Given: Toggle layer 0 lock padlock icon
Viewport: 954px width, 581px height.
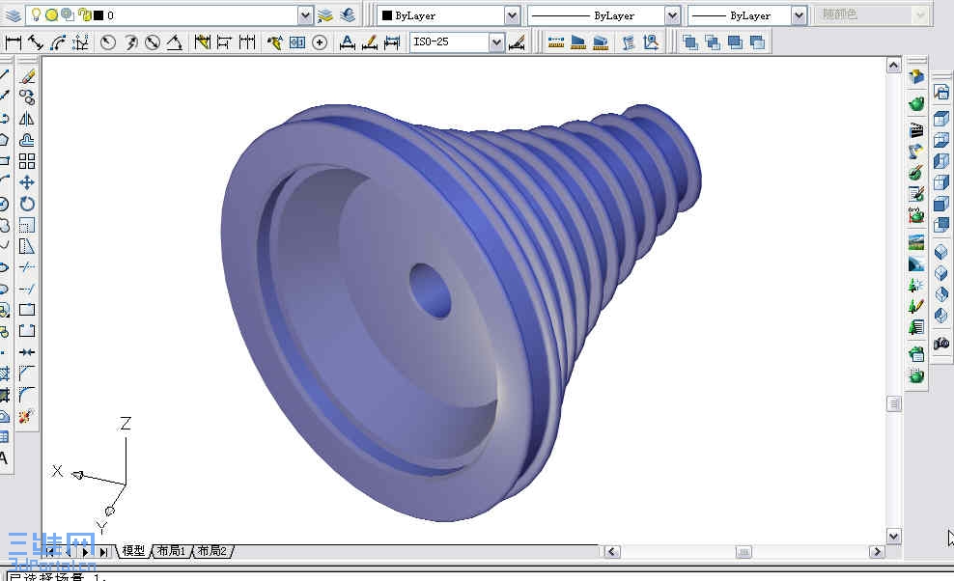Looking at the screenshot, I should coord(85,14).
